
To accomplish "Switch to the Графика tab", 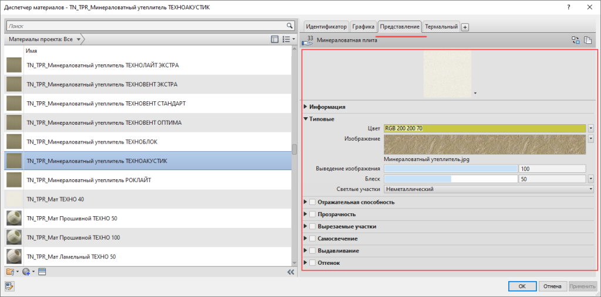I will coord(363,27).
